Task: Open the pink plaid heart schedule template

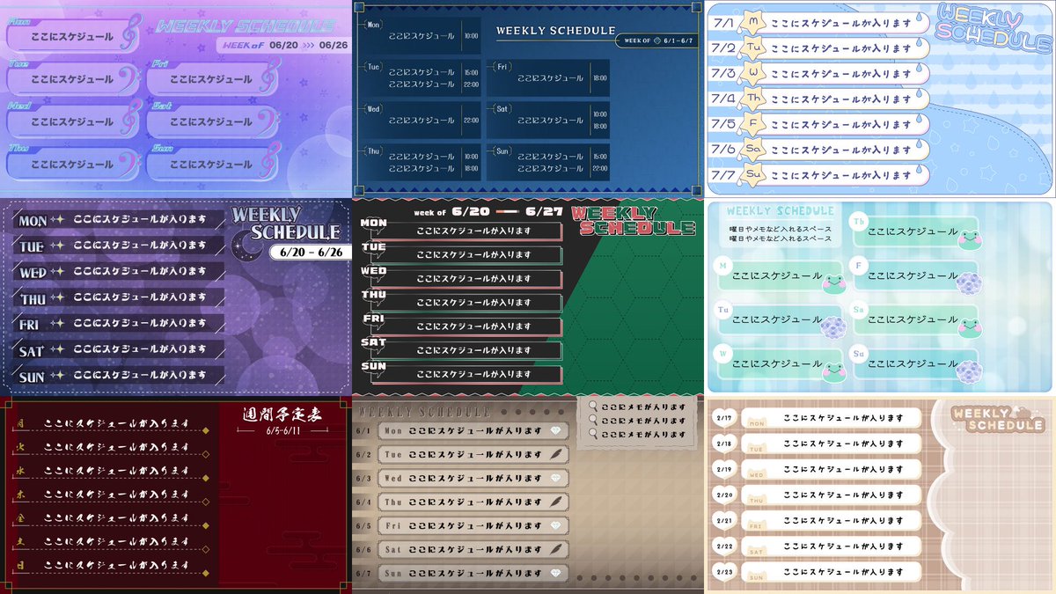Action: [880, 495]
